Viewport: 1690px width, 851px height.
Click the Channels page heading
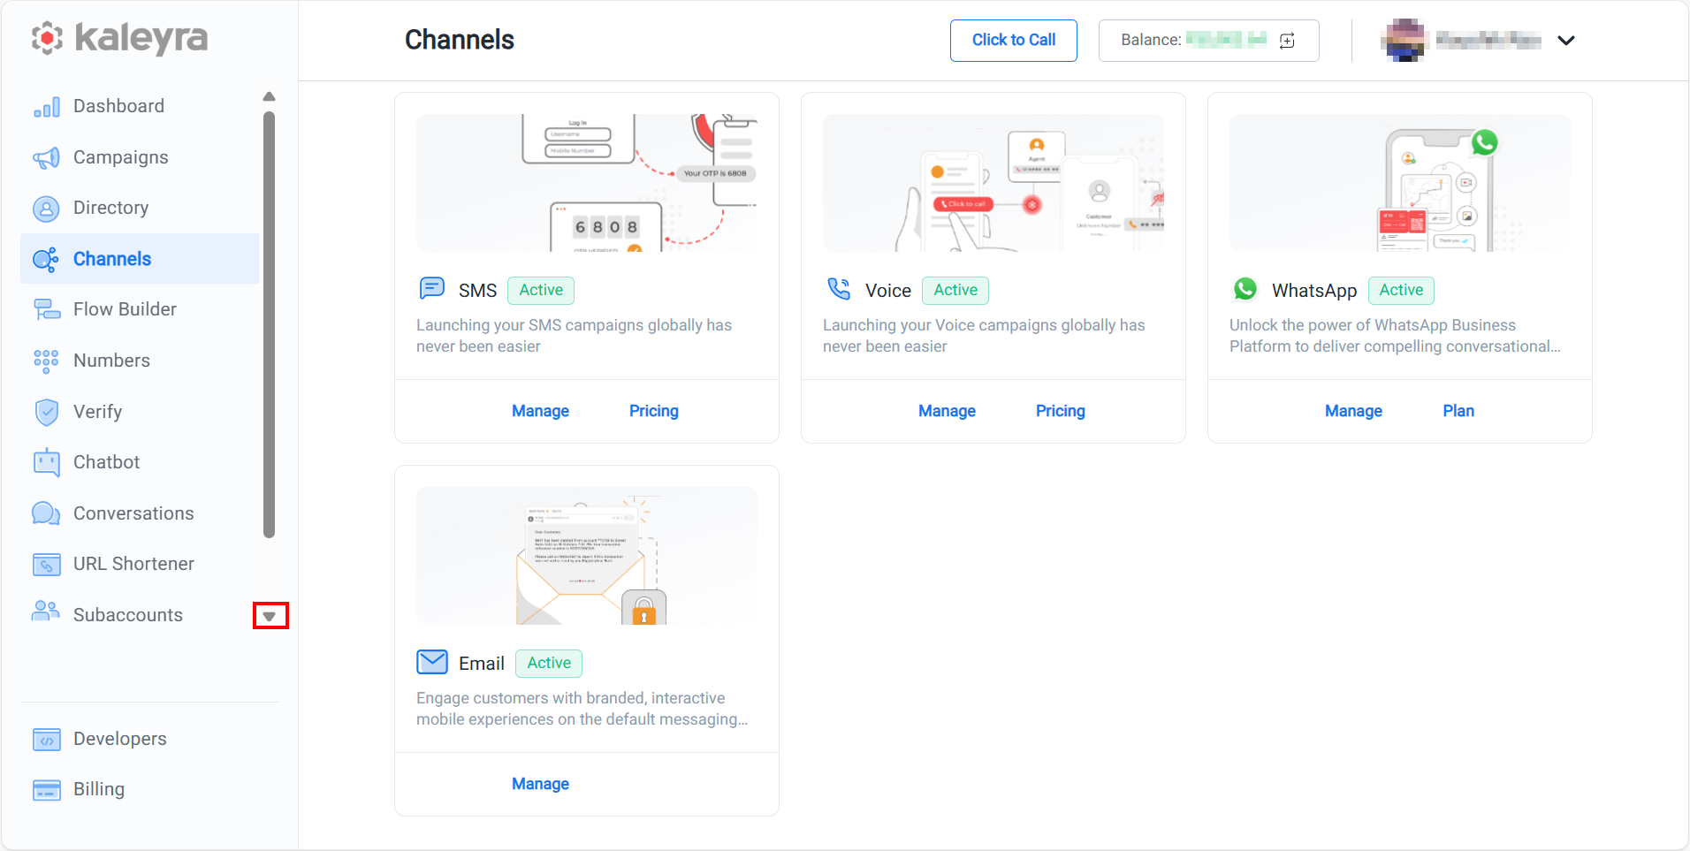pos(460,40)
